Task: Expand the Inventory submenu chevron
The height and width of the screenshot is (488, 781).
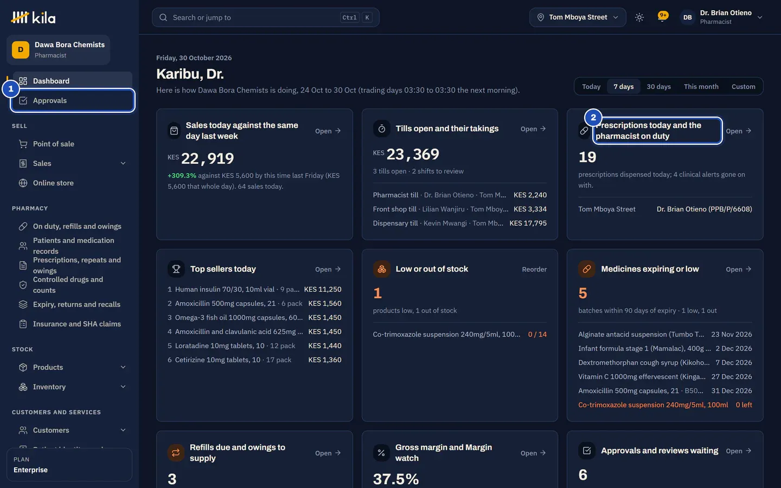Action: point(123,387)
